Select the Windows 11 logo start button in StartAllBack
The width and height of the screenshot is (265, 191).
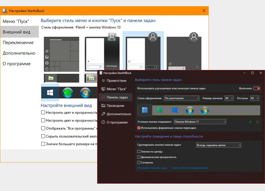pyautogui.click(x=145, y=110)
